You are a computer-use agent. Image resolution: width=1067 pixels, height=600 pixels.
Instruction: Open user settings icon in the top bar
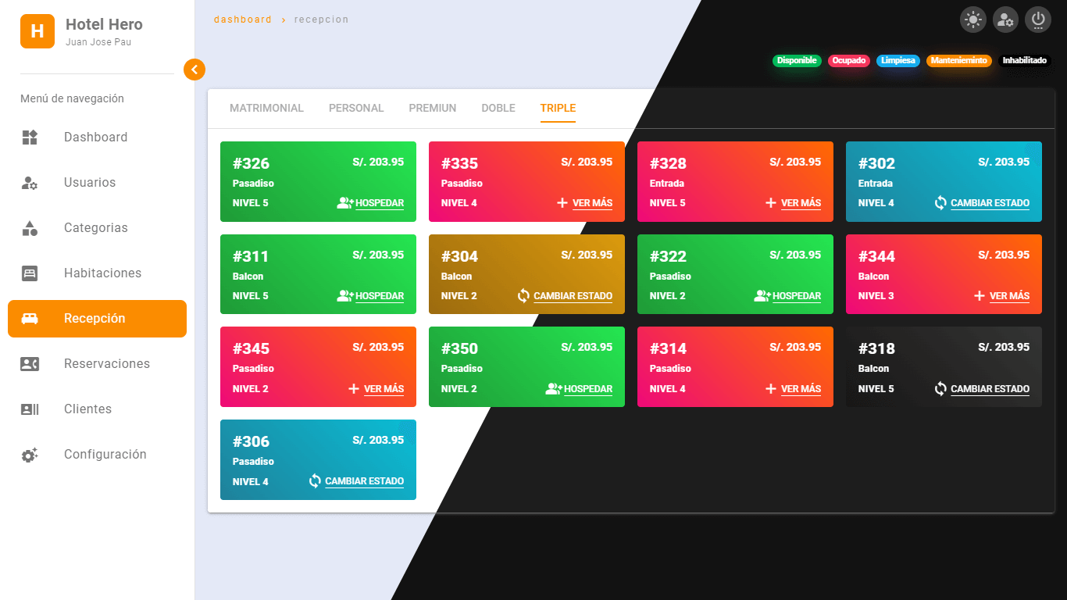1005,20
